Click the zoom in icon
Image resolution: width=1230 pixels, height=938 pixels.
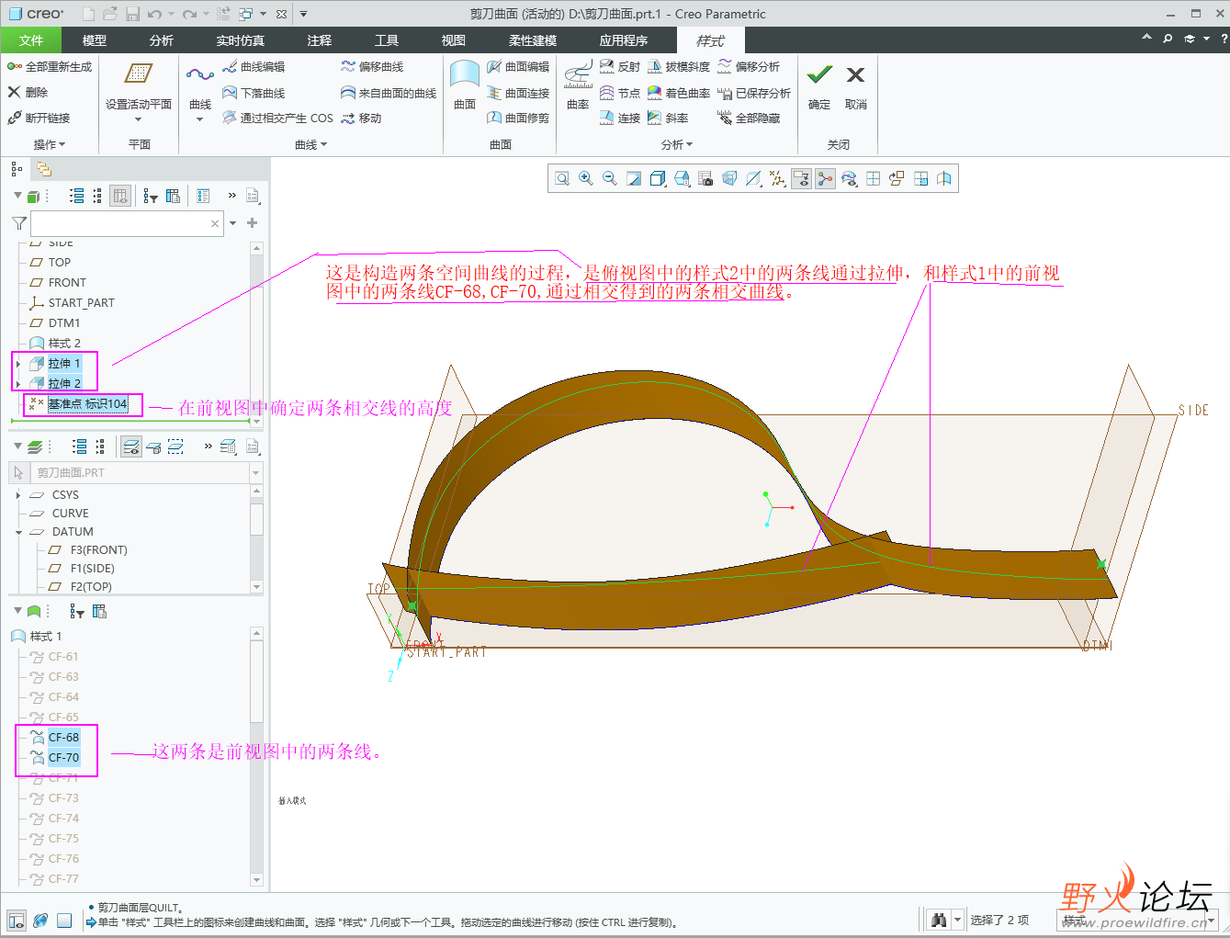point(586,178)
